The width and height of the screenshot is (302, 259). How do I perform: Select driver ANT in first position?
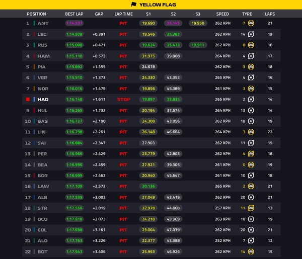(x=43, y=23)
